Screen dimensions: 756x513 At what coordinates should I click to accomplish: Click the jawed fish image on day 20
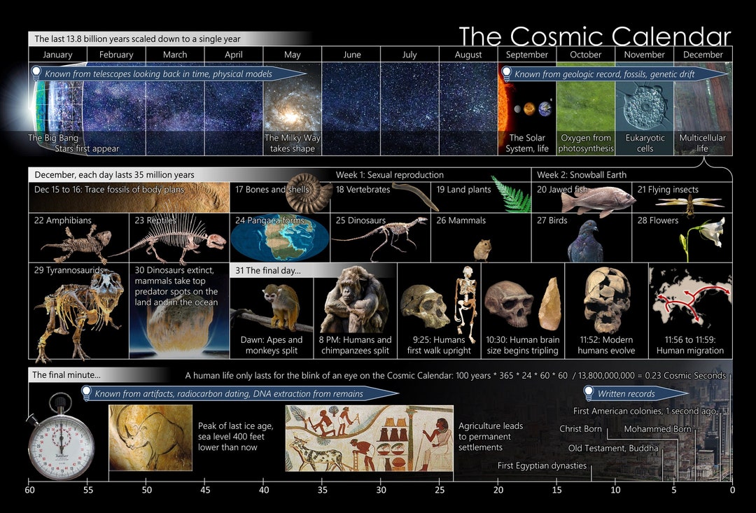coord(602,198)
